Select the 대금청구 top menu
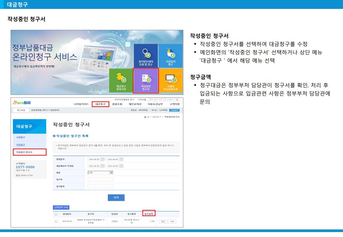 pos(100,104)
